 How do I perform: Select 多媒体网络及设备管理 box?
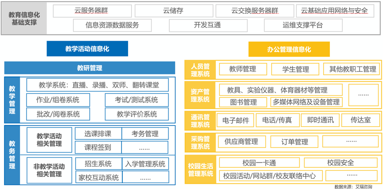(x=307, y=102)
